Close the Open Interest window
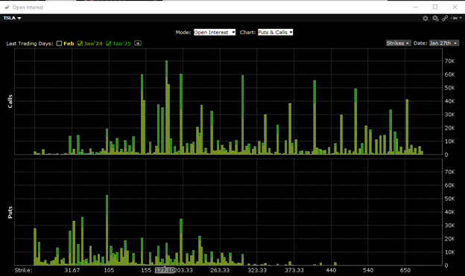This screenshot has height=276, width=465. pyautogui.click(x=455, y=7)
